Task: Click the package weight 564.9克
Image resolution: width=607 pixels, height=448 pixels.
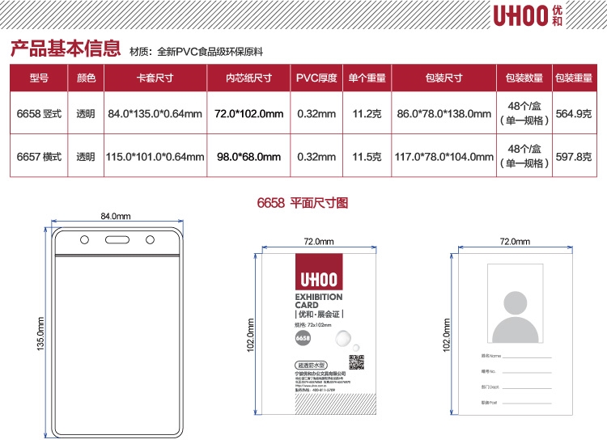Action: [574, 114]
